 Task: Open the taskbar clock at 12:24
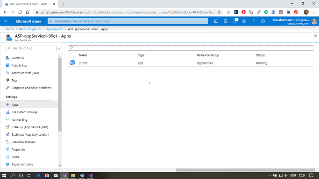point(302,176)
